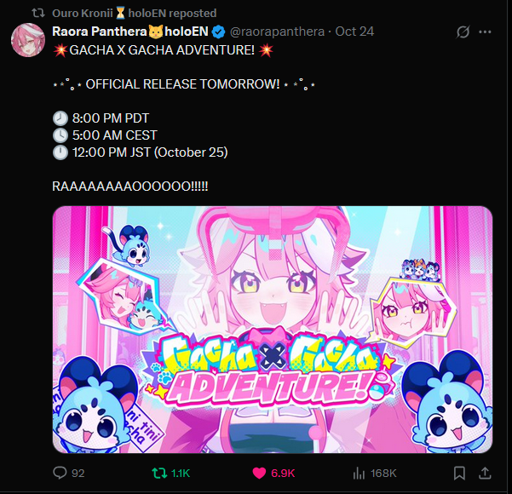512x494 pixels.
Task: Open the Gacha X Gacha Adventure image
Action: point(273,330)
